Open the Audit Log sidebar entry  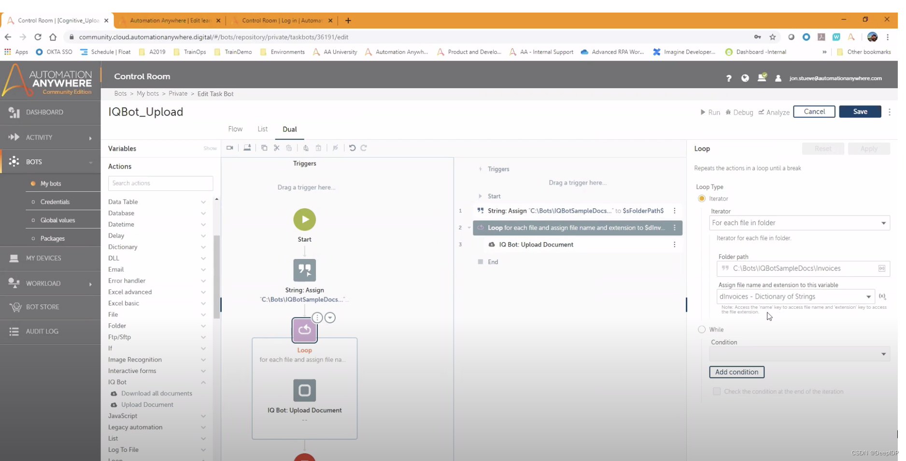[x=50, y=331]
